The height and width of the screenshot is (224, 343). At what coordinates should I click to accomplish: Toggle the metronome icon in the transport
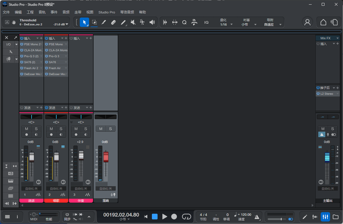[257, 217]
